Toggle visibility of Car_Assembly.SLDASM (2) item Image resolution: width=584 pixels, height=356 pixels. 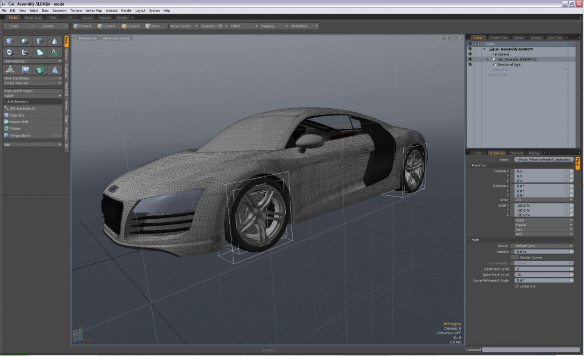[x=470, y=59]
